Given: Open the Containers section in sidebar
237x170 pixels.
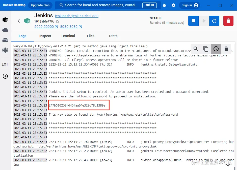Looking at the screenshot, I should tap(5, 20).
